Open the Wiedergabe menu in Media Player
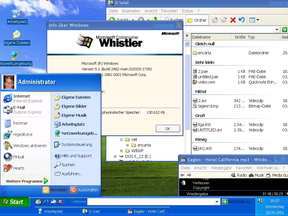 (x=221, y=168)
